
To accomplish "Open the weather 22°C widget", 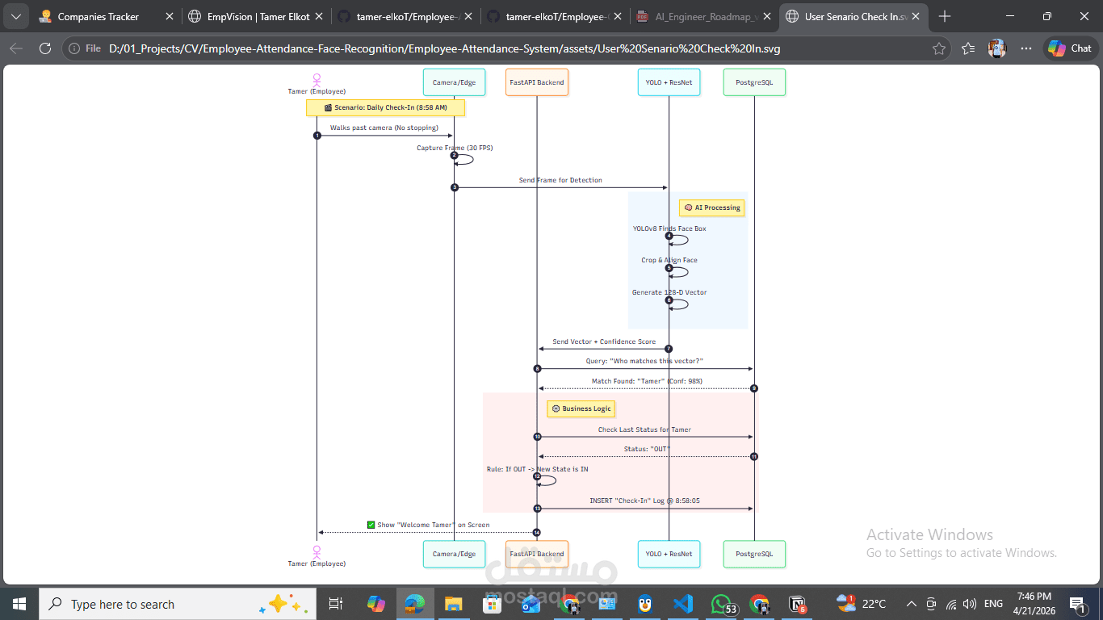I will coord(862,604).
